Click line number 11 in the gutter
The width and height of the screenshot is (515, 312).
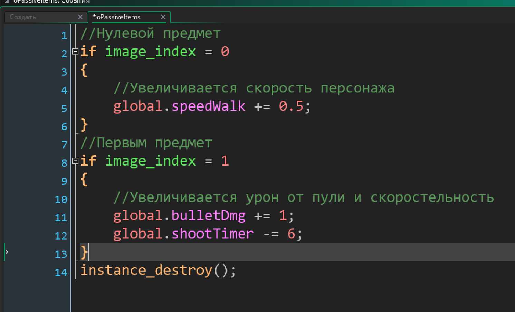click(61, 218)
